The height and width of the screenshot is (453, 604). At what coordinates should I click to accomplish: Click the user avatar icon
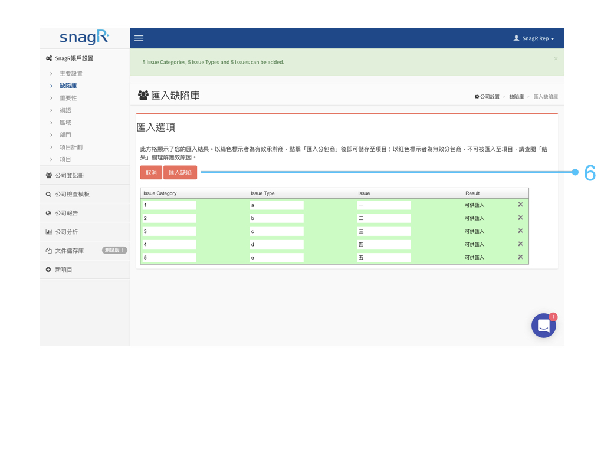pos(516,38)
